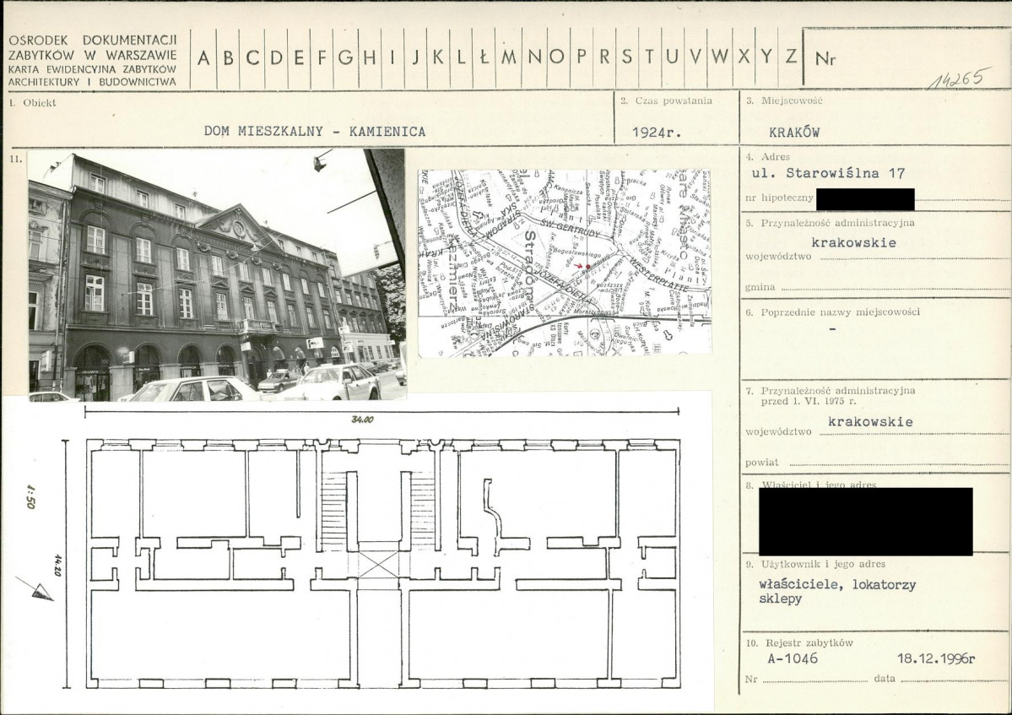This screenshot has height=715, width=1012.
Task: Select the letter Z index box
Action: click(791, 58)
